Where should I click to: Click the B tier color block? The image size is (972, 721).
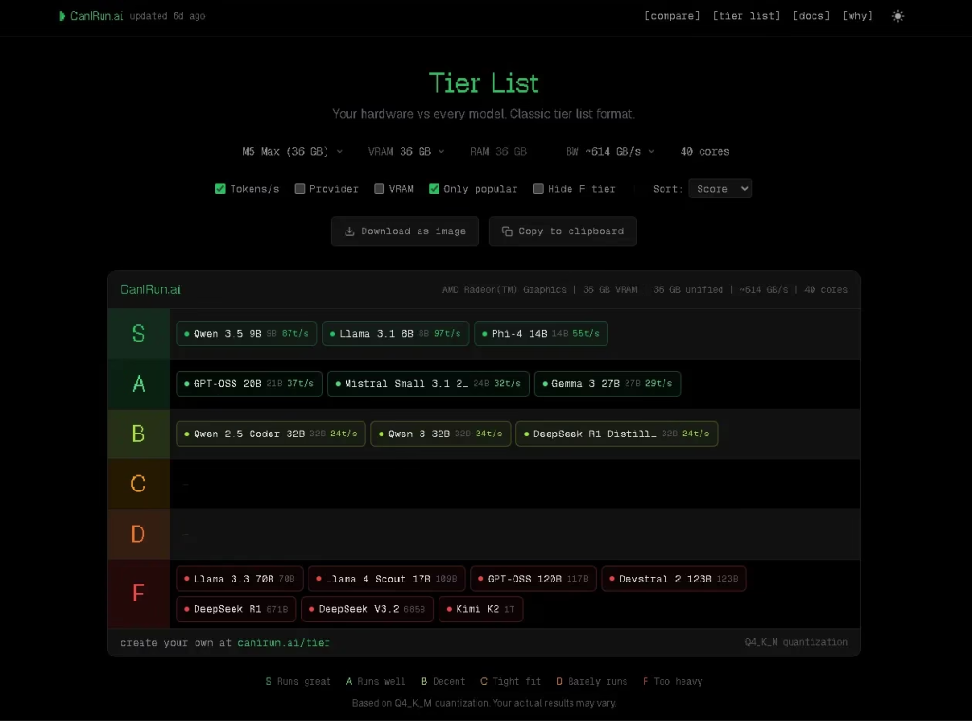[x=139, y=434]
